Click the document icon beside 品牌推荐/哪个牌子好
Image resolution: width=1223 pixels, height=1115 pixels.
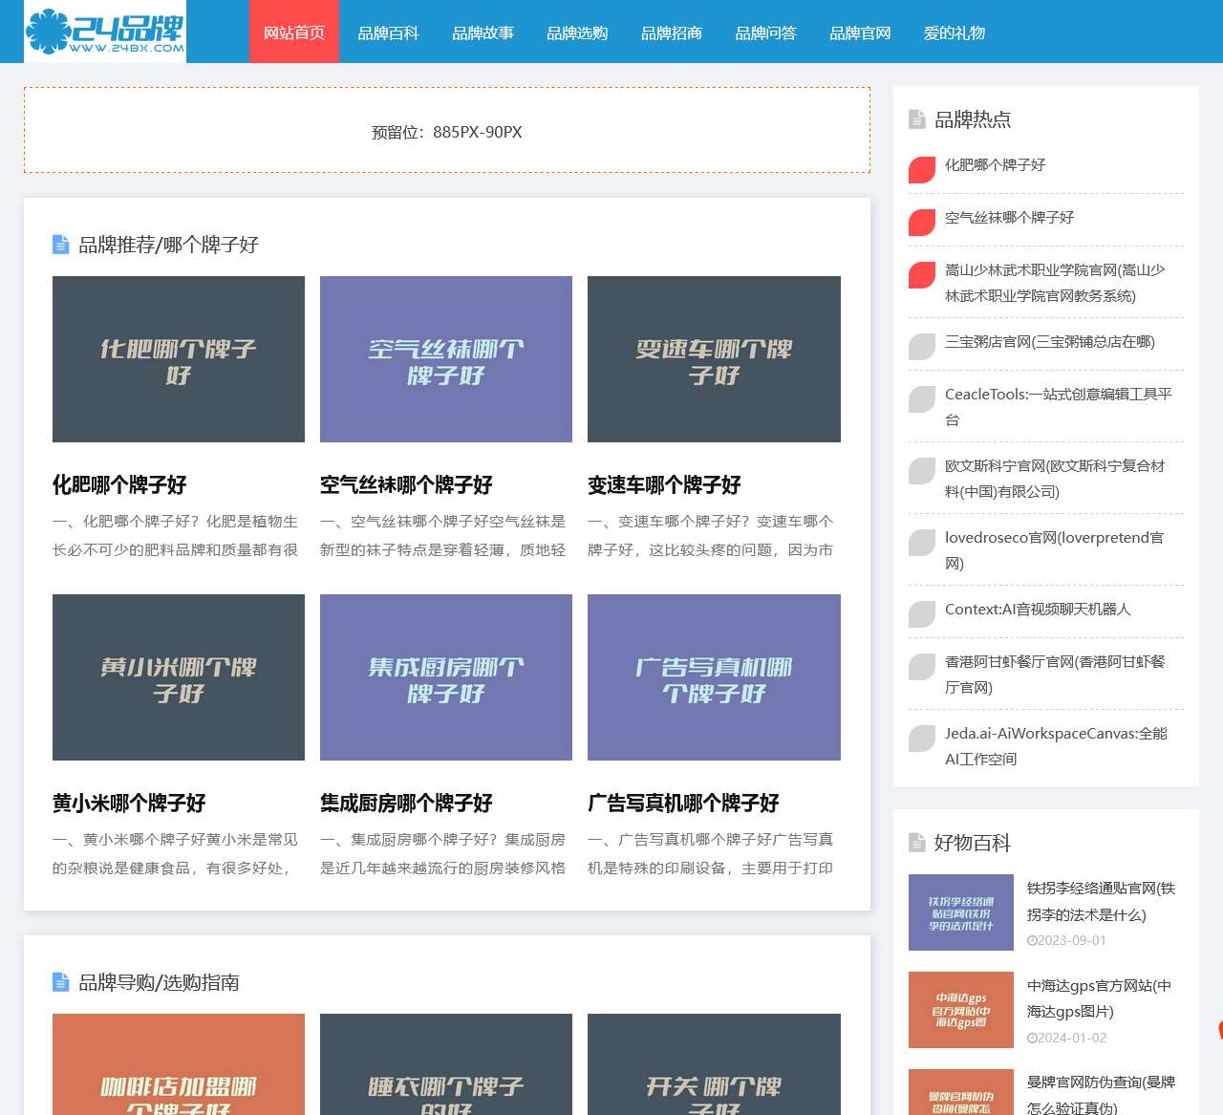[61, 245]
